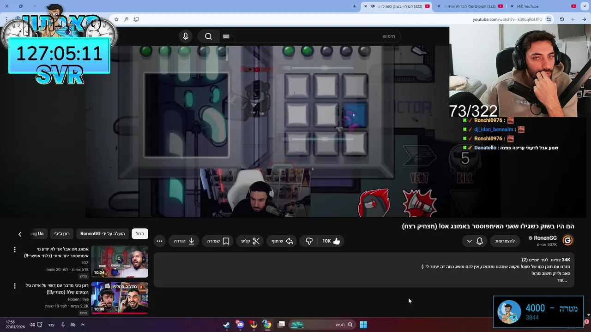The height and width of the screenshot is (332, 591).
Task: Open the on-screen keyboard icon in search box
Action: click(226, 36)
